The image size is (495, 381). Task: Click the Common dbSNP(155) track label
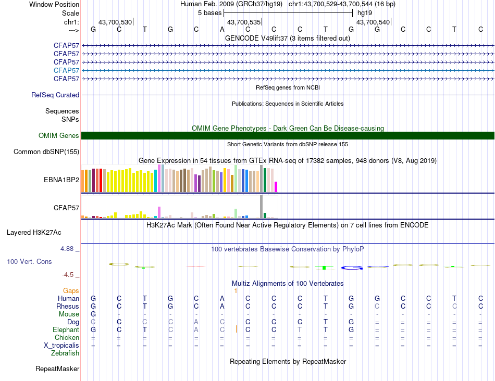coord(46,152)
